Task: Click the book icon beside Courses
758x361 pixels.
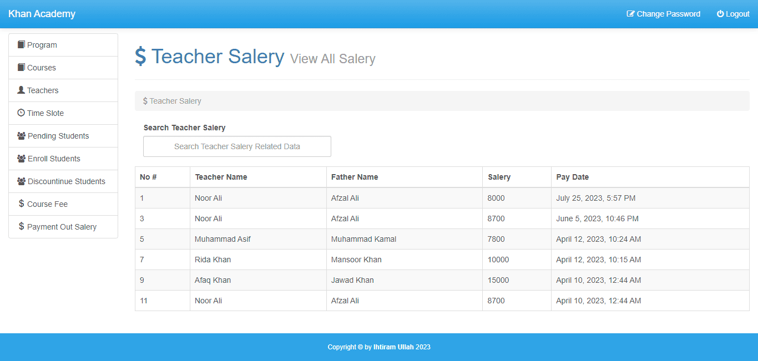Action: click(21, 67)
